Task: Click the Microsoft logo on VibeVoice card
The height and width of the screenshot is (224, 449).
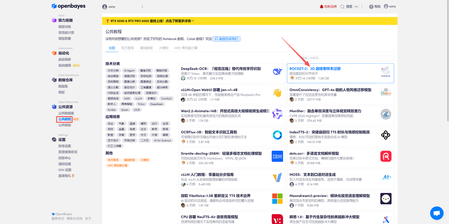Action: pyautogui.click(x=277, y=199)
